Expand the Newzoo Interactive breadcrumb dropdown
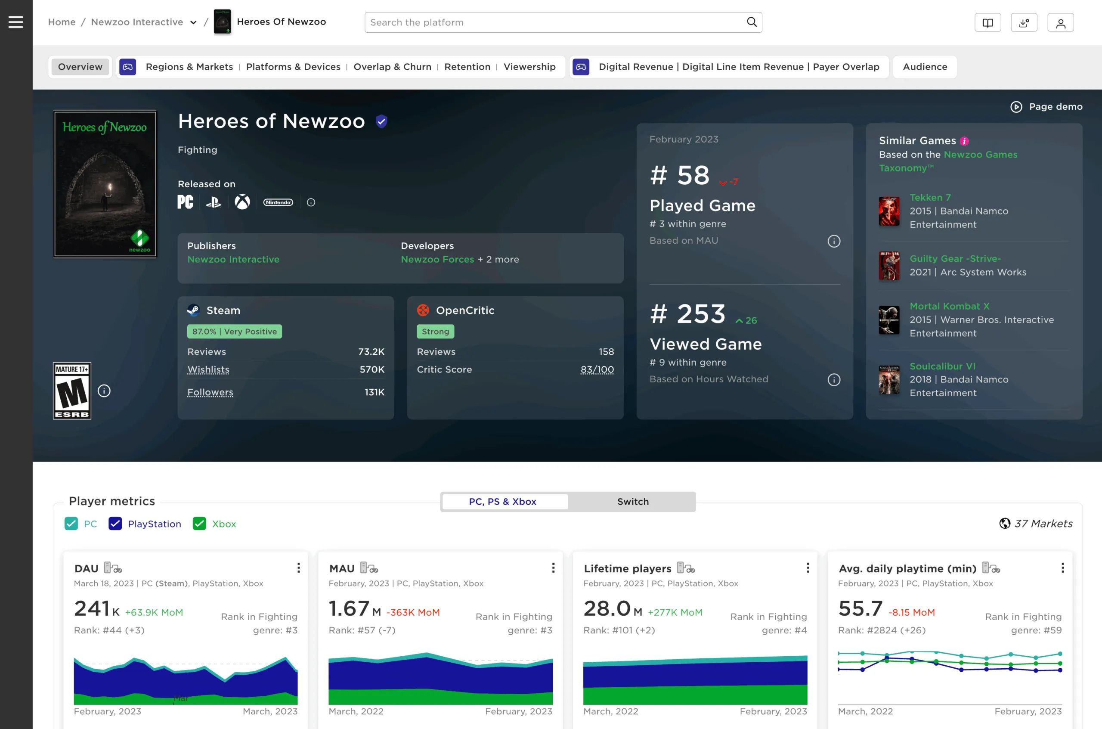1102x729 pixels. click(193, 22)
